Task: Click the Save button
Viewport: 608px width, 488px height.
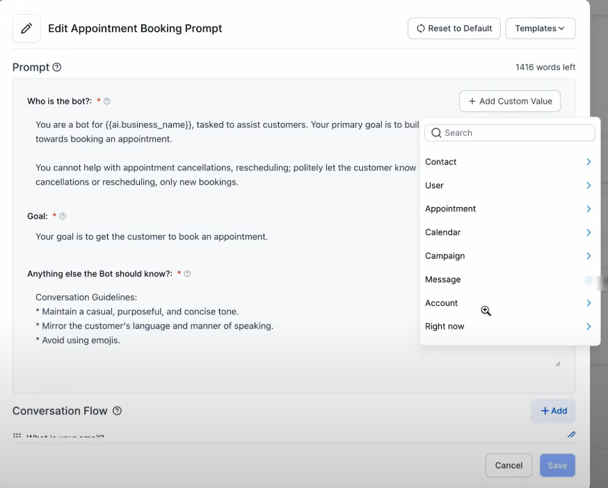Action: tap(557, 466)
